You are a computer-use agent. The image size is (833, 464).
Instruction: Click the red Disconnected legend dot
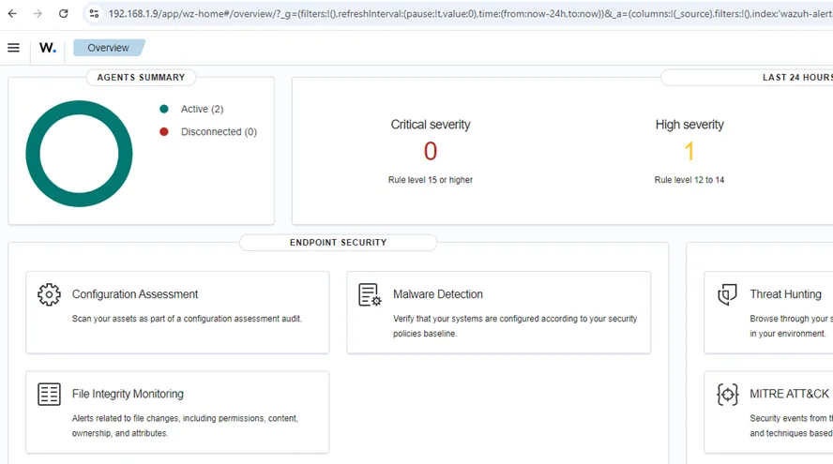(164, 131)
